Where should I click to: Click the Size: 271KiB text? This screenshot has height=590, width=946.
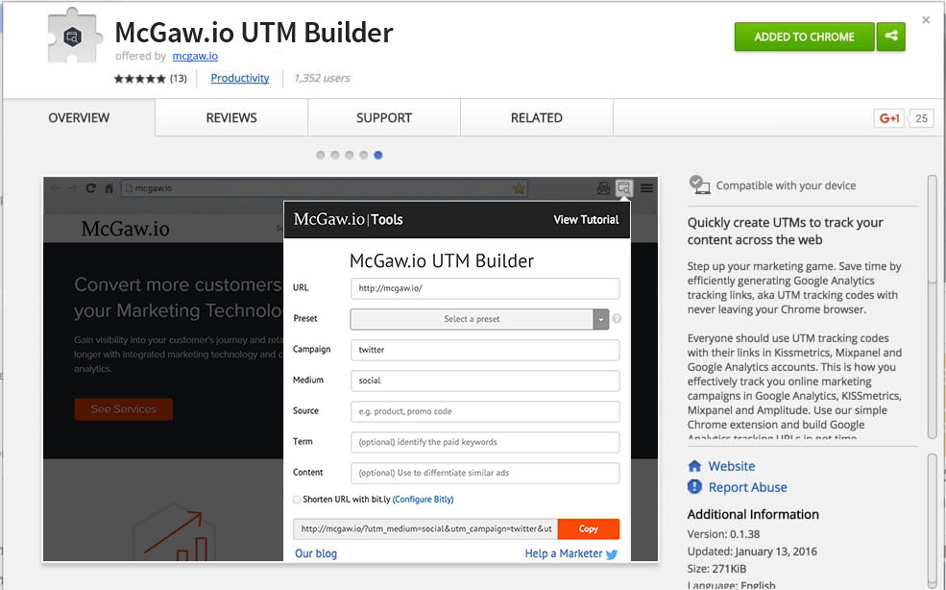click(716, 569)
